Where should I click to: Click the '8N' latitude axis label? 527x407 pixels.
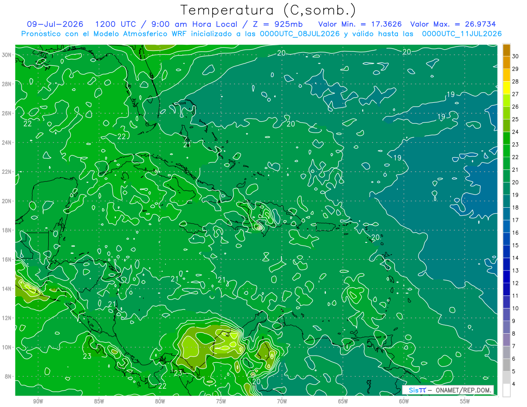[8, 376]
